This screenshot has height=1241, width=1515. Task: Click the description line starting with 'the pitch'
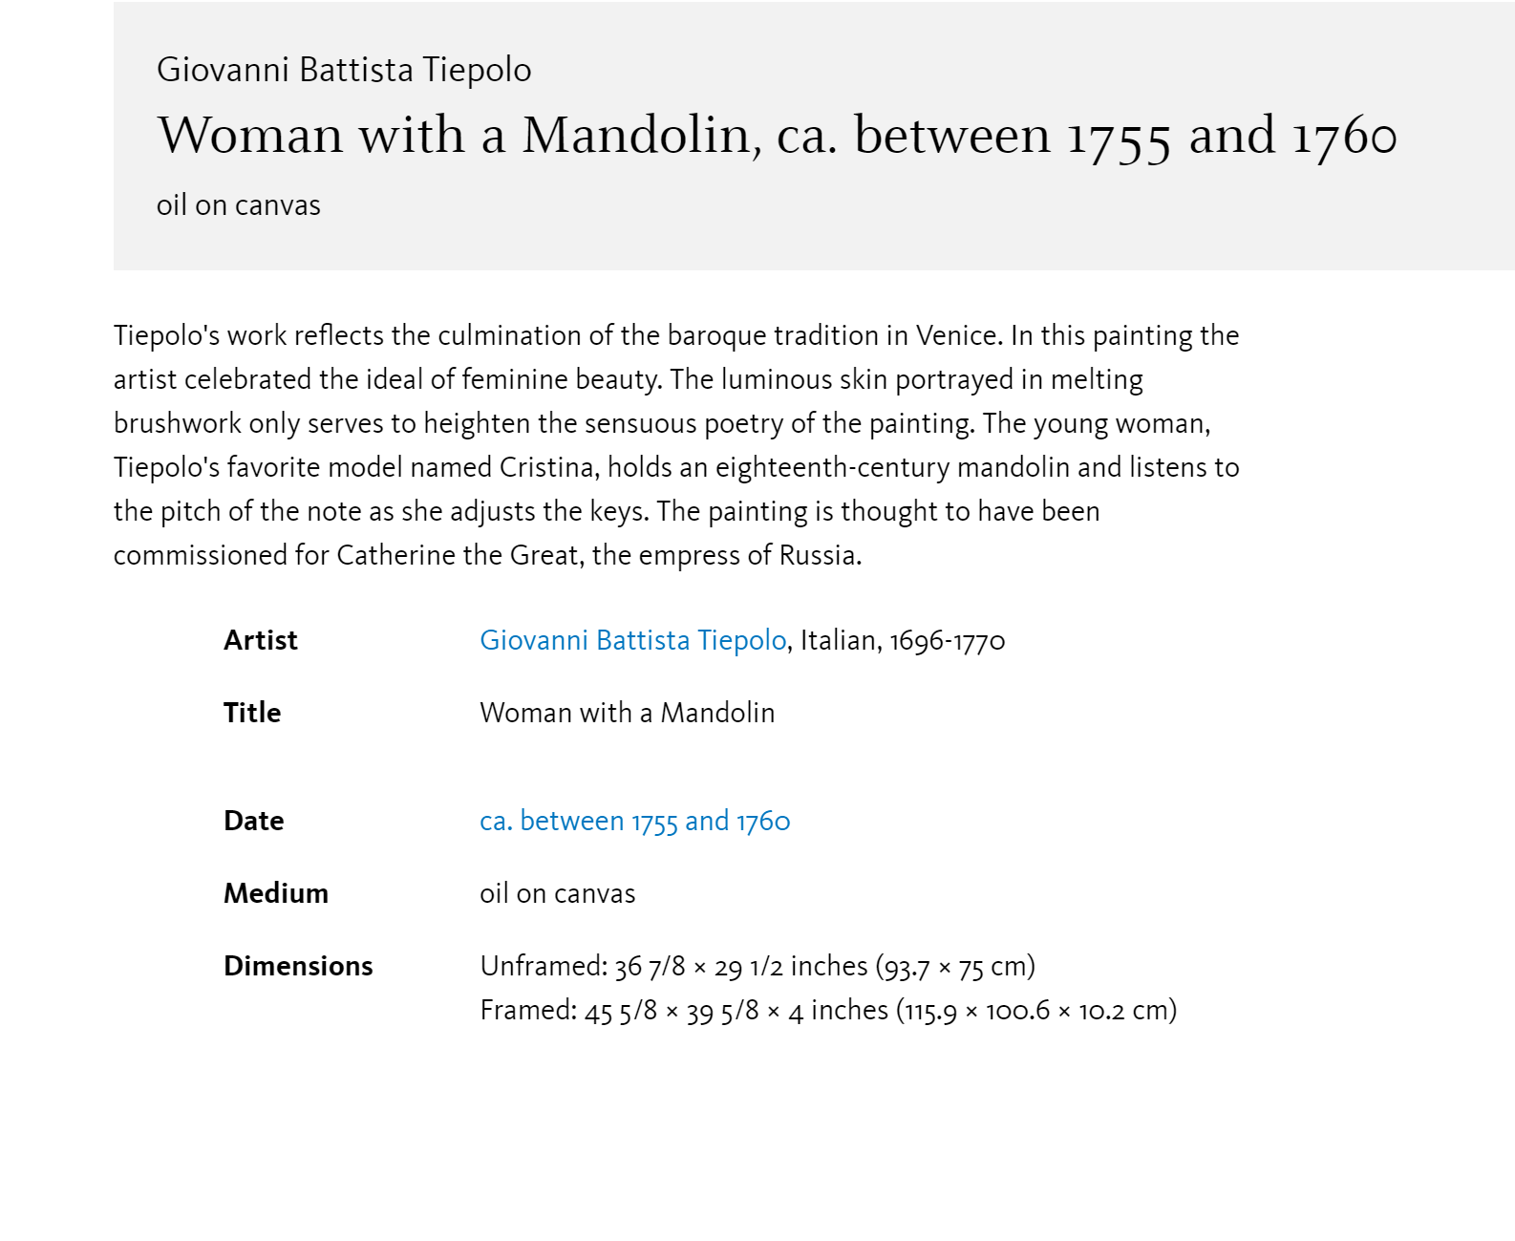pyautogui.click(x=607, y=511)
